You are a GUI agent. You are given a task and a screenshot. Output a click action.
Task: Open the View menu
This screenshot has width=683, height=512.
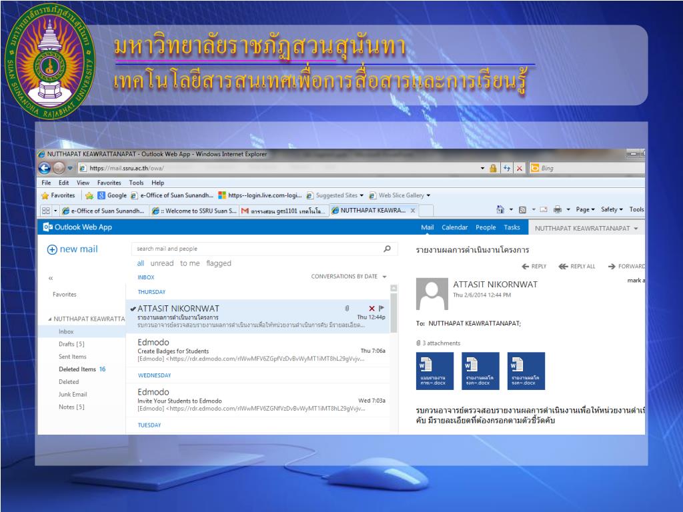(x=83, y=183)
